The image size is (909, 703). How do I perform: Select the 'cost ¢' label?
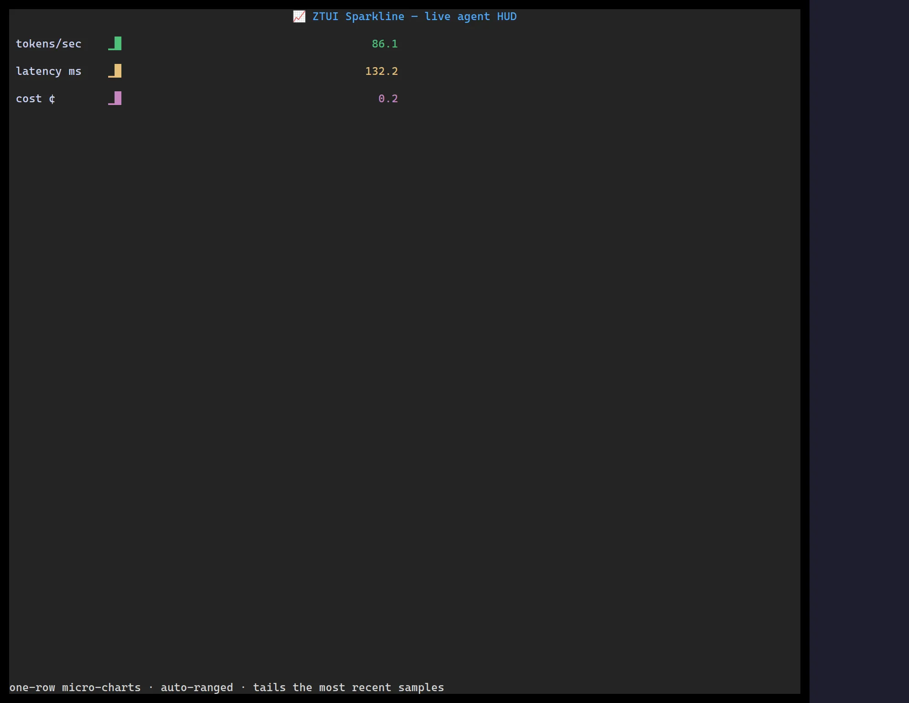coord(36,99)
